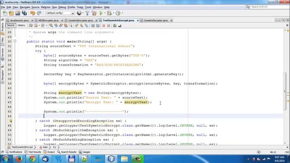
Task: Click the Open Project toolbar icon
Action: tap(18, 13)
